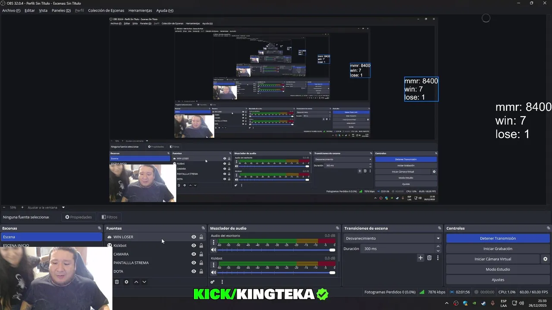Undock the Fuentes panel

tap(203, 228)
